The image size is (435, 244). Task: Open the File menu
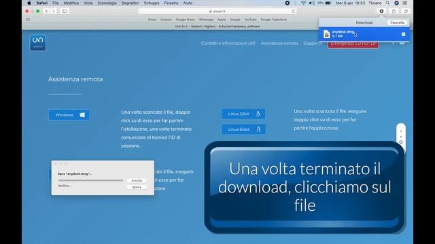pyautogui.click(x=56, y=3)
